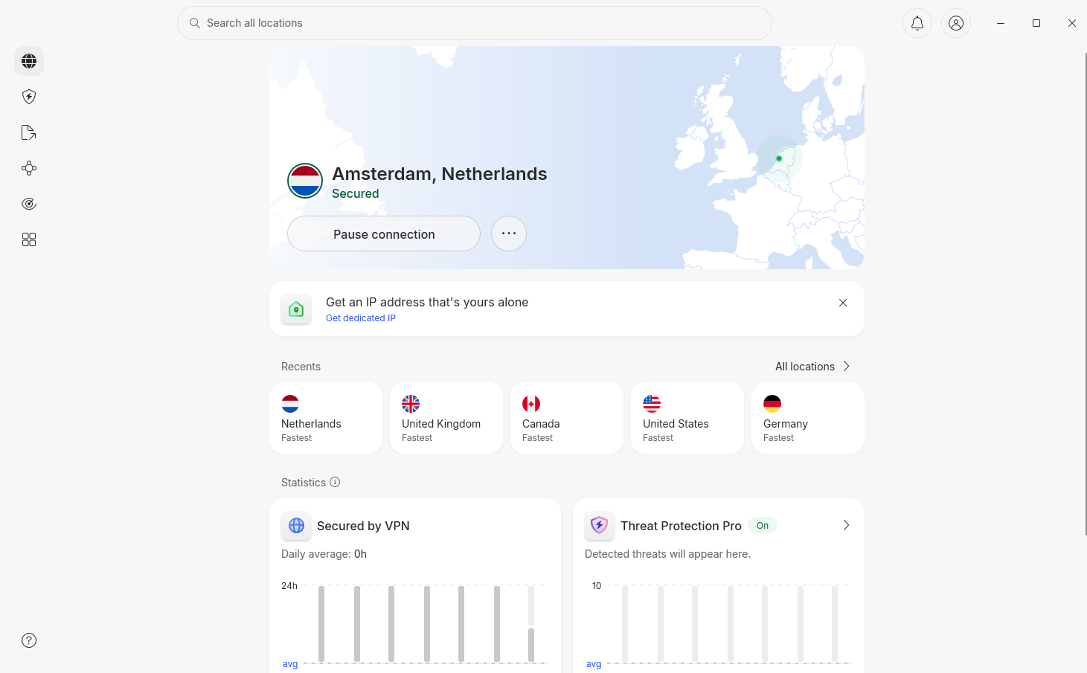This screenshot has width=1087, height=673.
Task: Click the Statistics section label
Action: coord(304,483)
